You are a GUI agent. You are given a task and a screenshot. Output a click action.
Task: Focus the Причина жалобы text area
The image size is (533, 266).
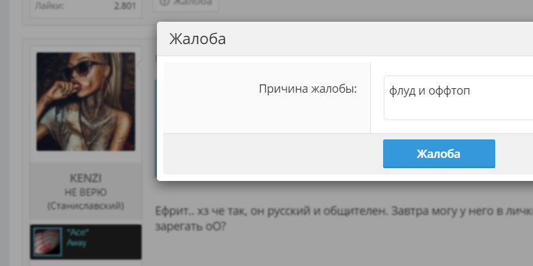(x=458, y=98)
